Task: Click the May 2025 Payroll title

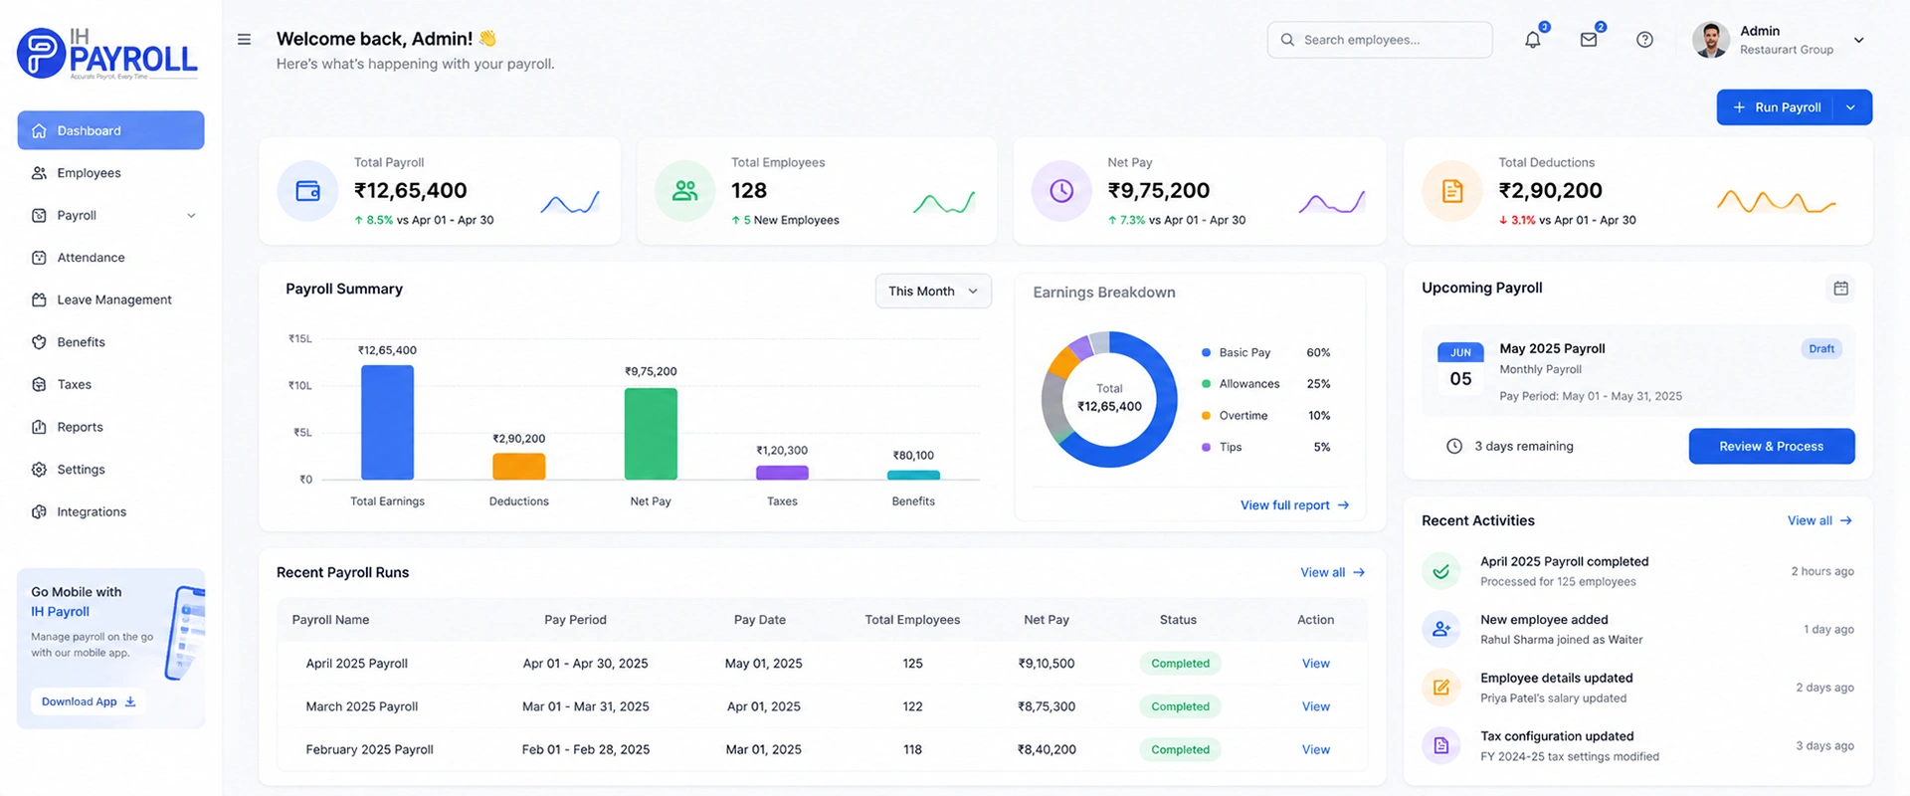Action: point(1552,349)
